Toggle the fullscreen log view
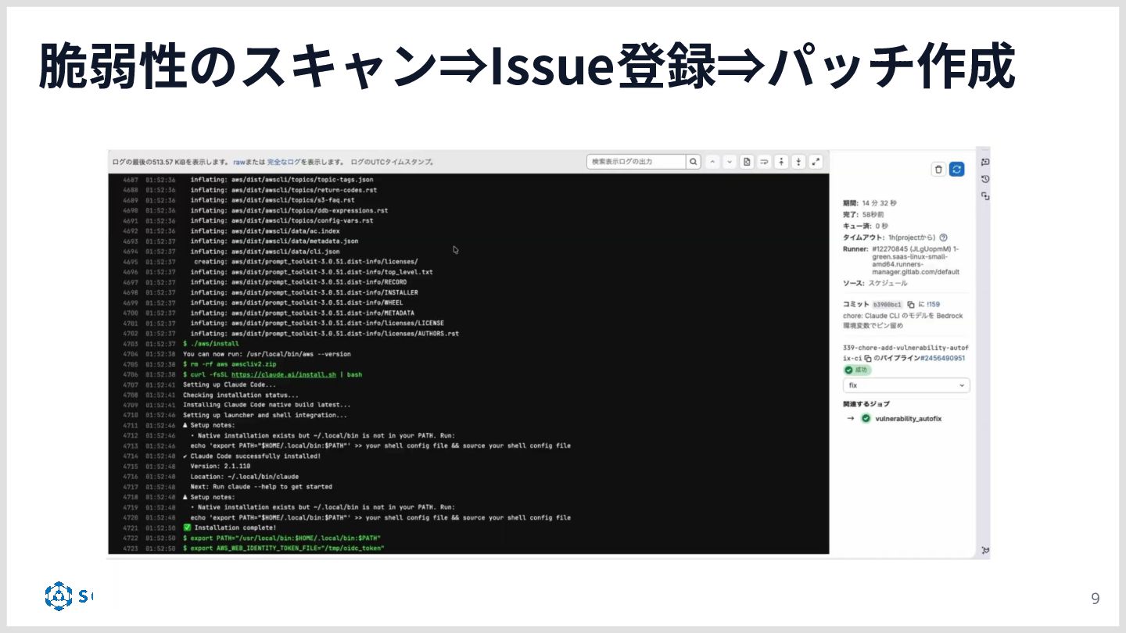Image resolution: width=1126 pixels, height=633 pixels. pyautogui.click(x=816, y=162)
